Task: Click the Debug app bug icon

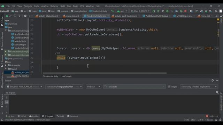Action: tap(167, 11)
